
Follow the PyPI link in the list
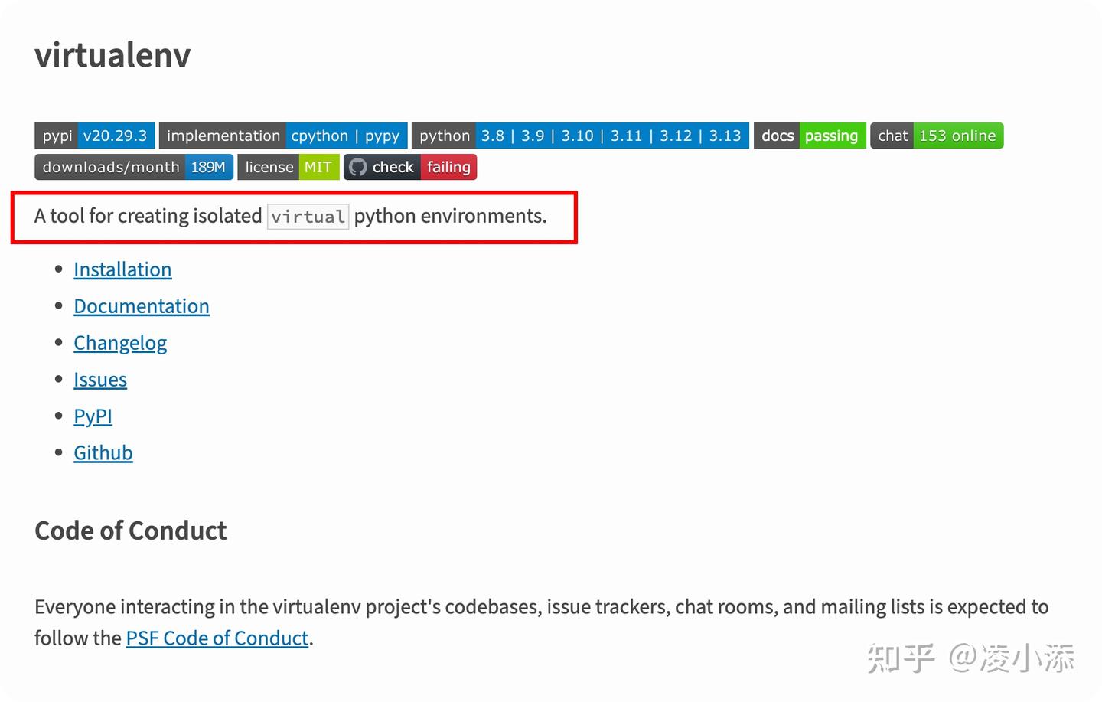[93, 416]
